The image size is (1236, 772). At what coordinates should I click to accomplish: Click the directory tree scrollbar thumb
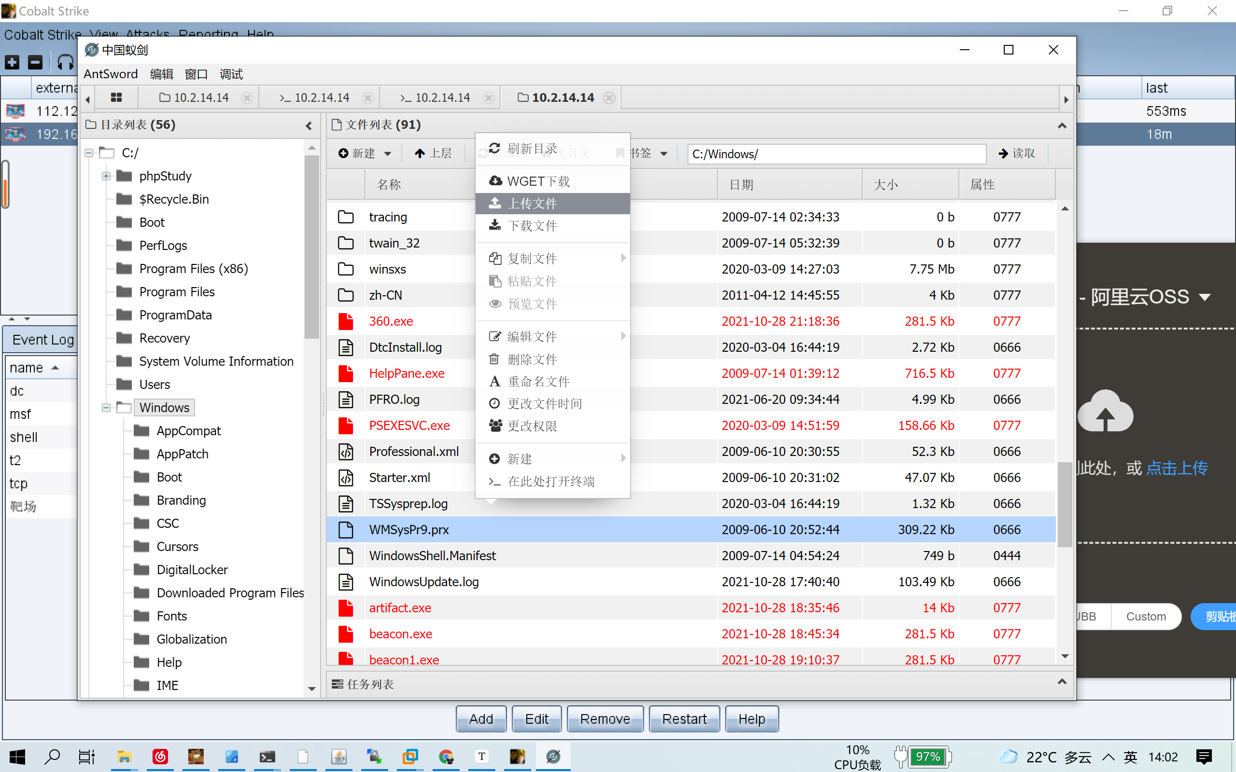pyautogui.click(x=311, y=247)
